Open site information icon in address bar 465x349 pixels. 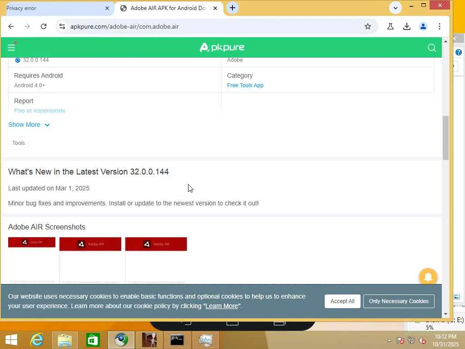point(62,26)
